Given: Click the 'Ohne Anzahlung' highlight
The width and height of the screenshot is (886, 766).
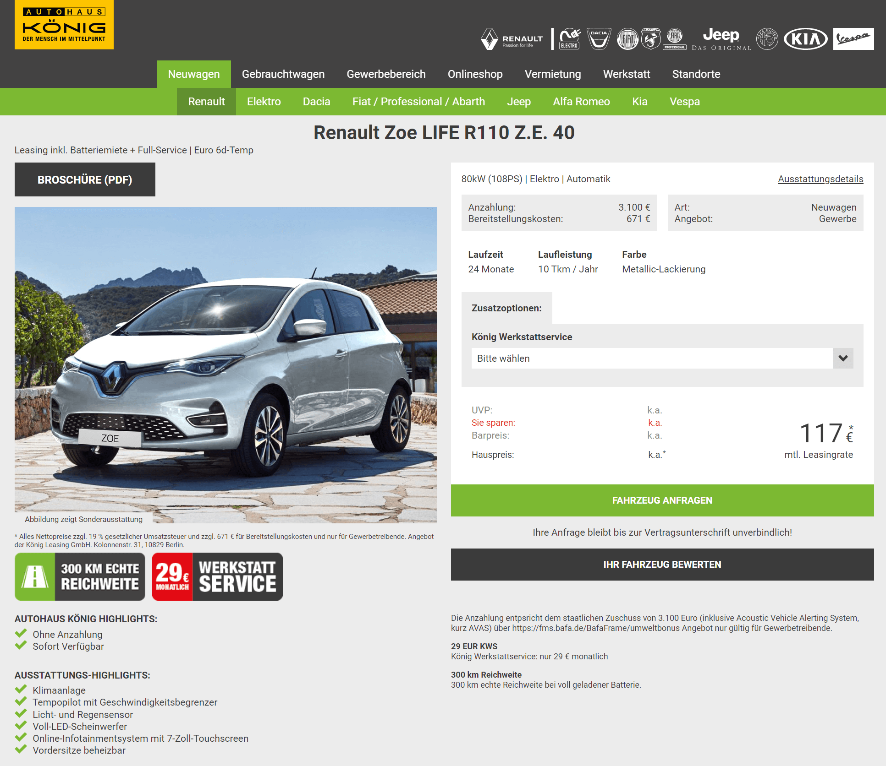Looking at the screenshot, I should coord(67,635).
